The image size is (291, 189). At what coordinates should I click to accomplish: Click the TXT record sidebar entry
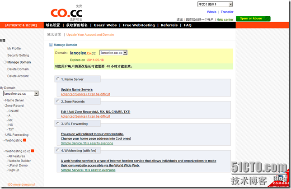11,129
